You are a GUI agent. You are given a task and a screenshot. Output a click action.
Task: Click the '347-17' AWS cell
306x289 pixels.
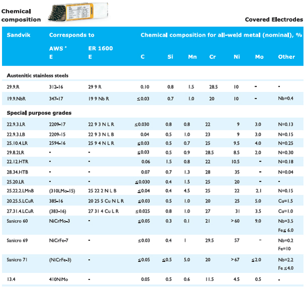tap(56, 99)
